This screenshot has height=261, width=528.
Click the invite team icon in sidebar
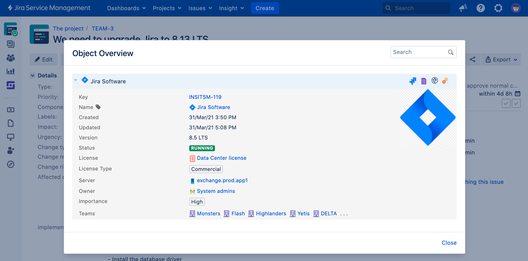(x=11, y=150)
